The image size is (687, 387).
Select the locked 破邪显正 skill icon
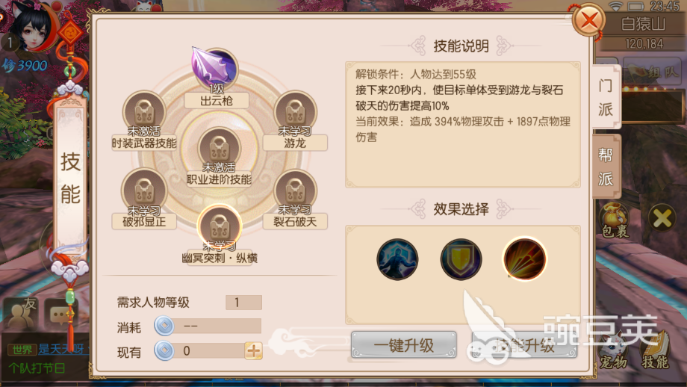coord(144,191)
